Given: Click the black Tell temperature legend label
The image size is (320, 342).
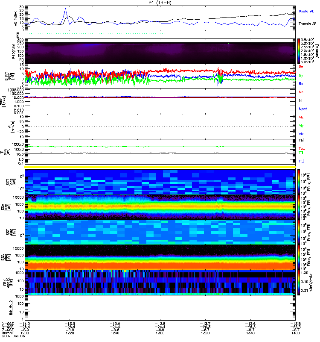Looking at the screenshot, I should pos(302,140).
